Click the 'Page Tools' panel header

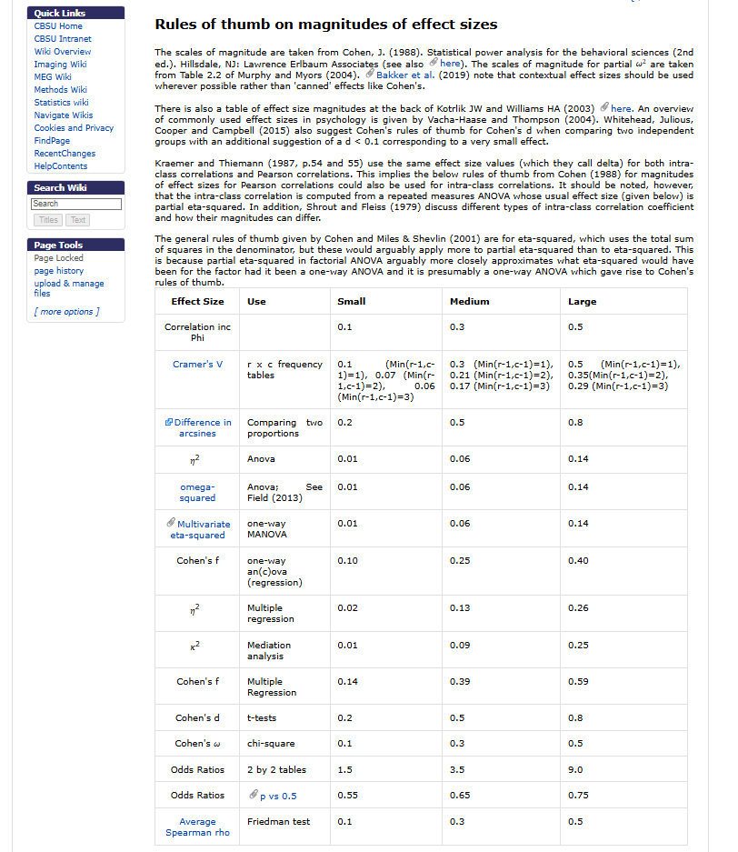point(76,246)
